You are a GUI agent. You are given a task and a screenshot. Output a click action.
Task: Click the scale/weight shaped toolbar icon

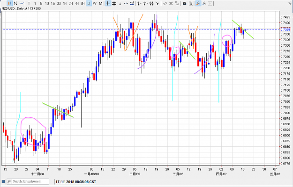click(x=184, y=3)
